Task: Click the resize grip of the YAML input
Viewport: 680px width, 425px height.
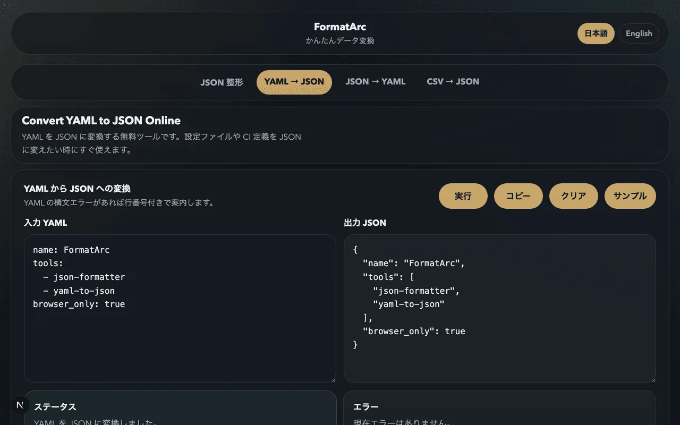Action: 334,379
